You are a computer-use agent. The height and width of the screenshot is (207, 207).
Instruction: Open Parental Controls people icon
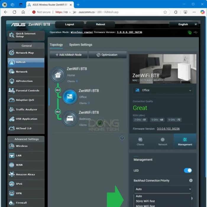[12, 90]
